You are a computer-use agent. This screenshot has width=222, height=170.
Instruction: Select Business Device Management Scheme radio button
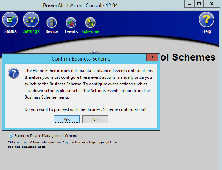(11, 136)
